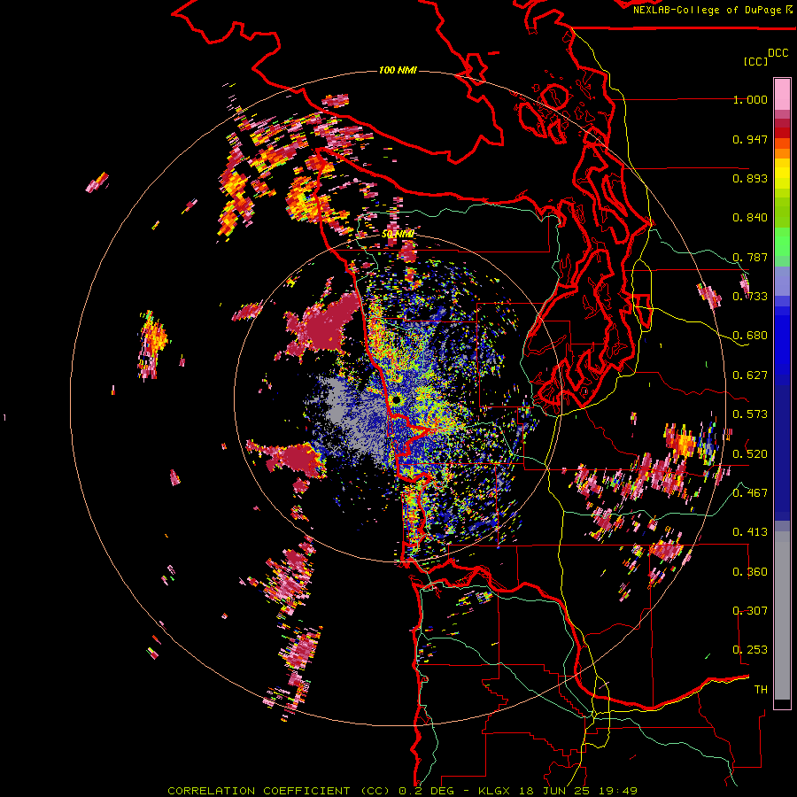Screen dimensions: 797x797
Task: Click the 1.000 value on the color scale
Action: tap(750, 99)
